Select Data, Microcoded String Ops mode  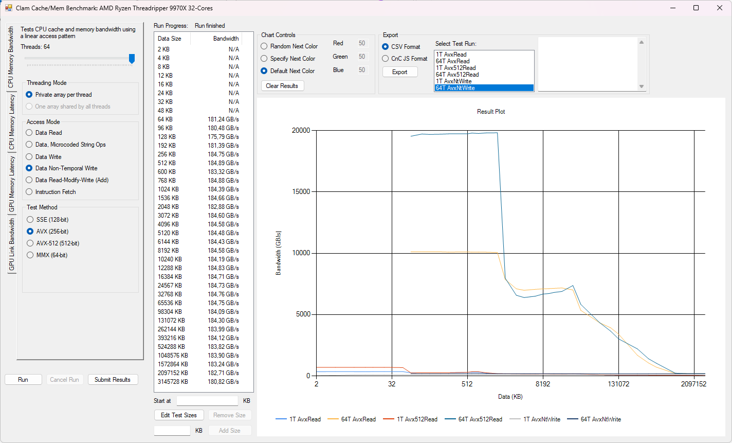tap(66, 145)
